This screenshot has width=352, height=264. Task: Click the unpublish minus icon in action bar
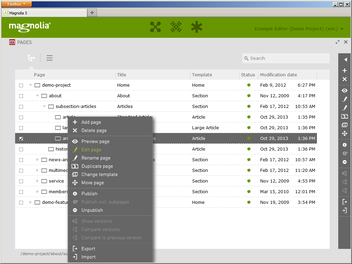[x=344, y=162]
